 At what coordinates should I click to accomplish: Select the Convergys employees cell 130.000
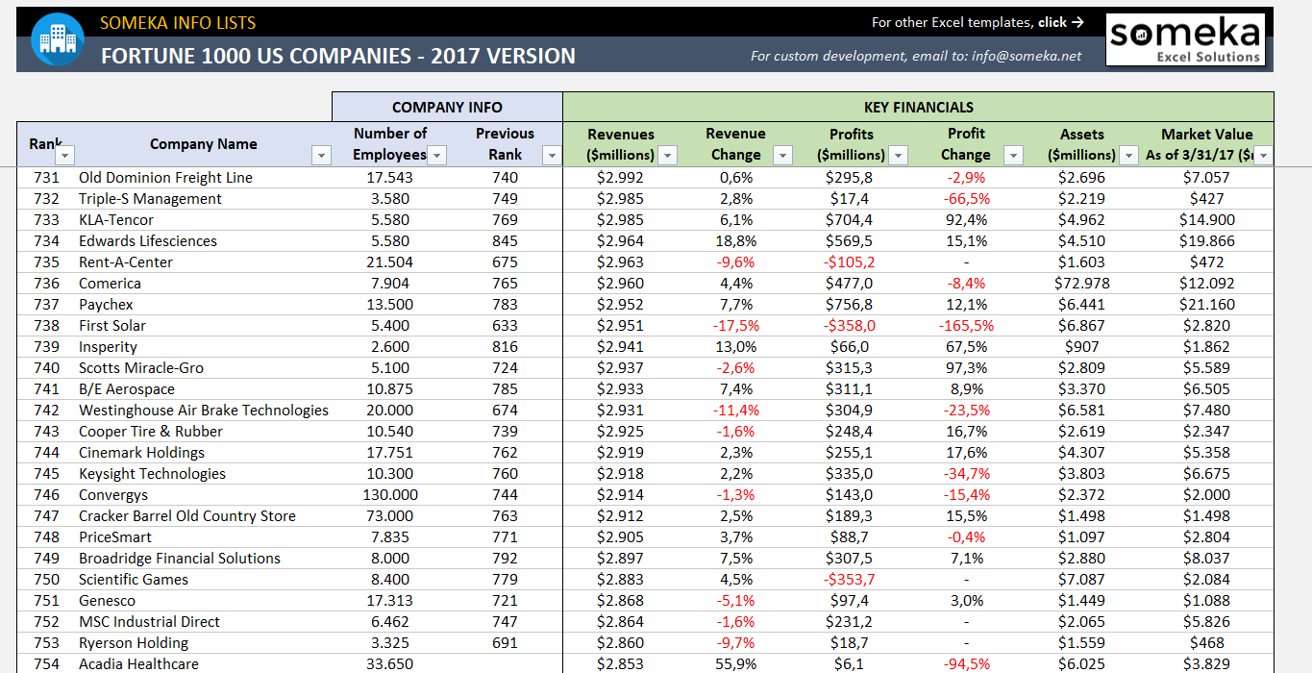click(389, 494)
